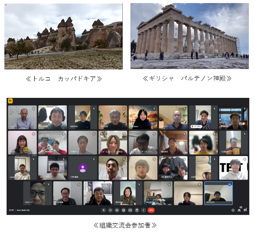The width and height of the screenshot is (255, 232).
Task: Open the three-dot more options menu
Action: pyautogui.click(x=143, y=210)
